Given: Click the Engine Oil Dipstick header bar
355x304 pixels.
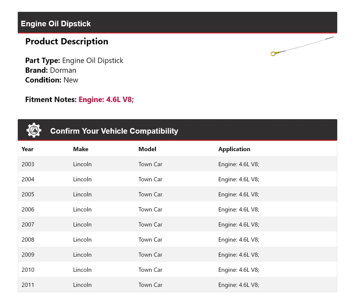Looking at the screenshot, I should (56, 24).
